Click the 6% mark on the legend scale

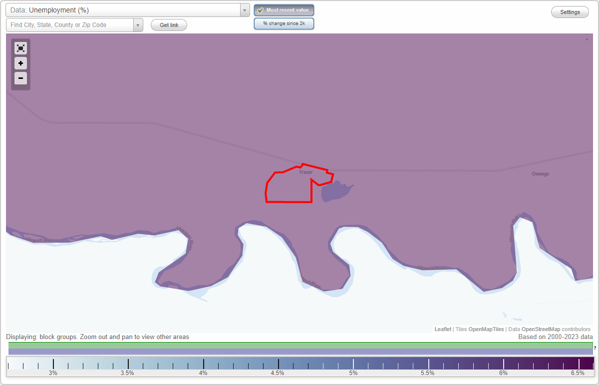point(503,373)
